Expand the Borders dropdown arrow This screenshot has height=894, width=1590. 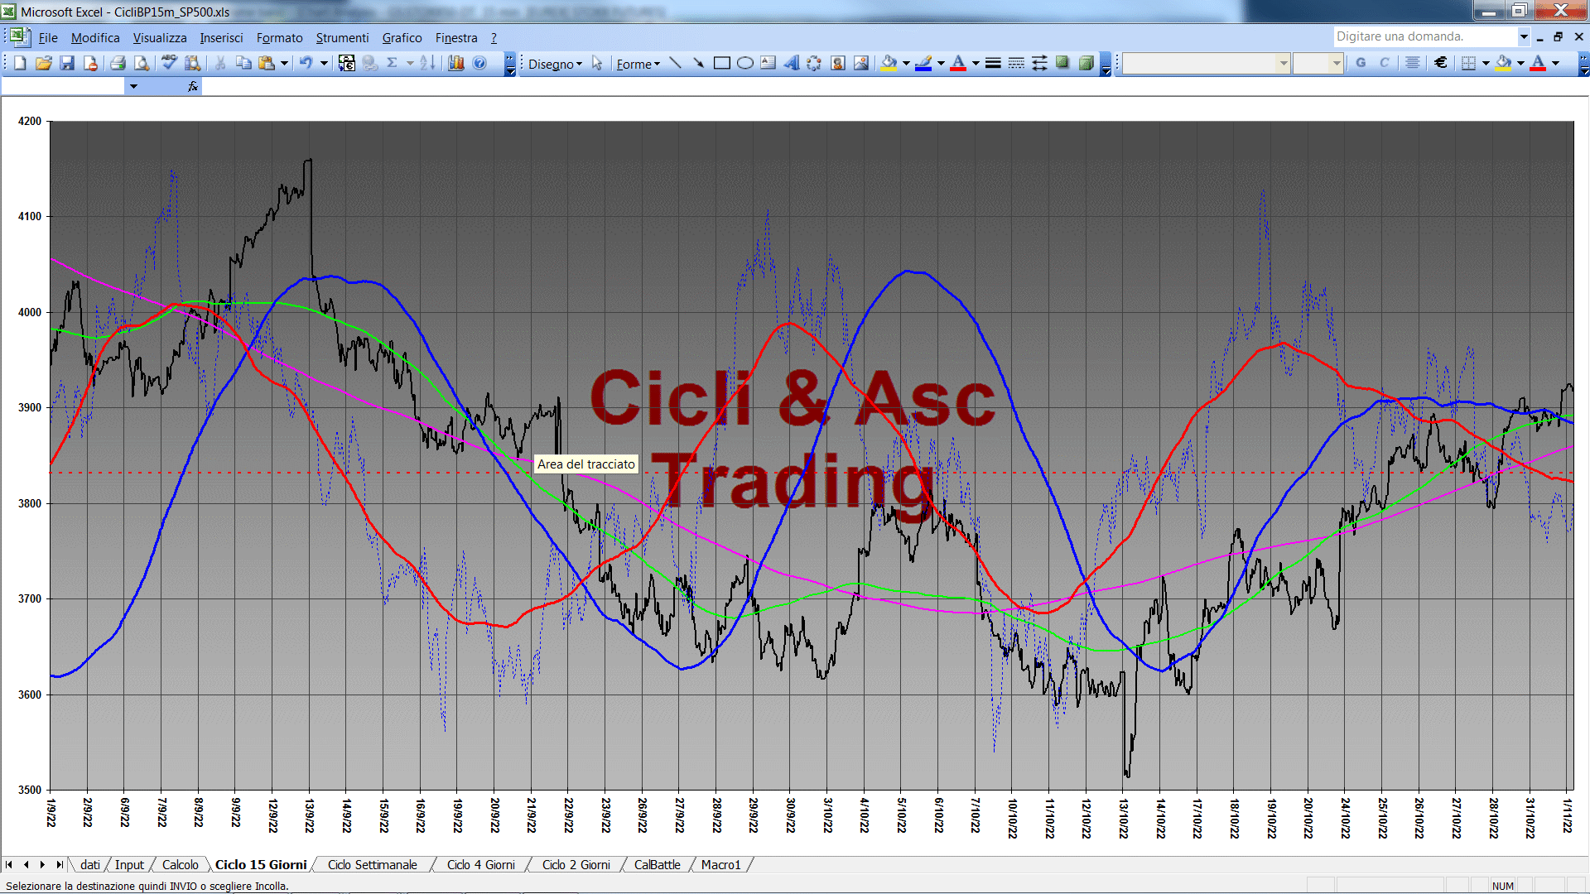(1486, 64)
